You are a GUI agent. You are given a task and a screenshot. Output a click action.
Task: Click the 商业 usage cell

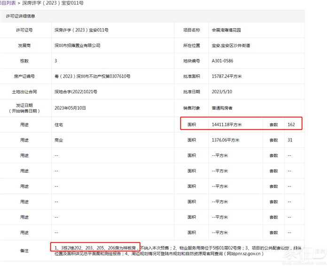coord(59,140)
